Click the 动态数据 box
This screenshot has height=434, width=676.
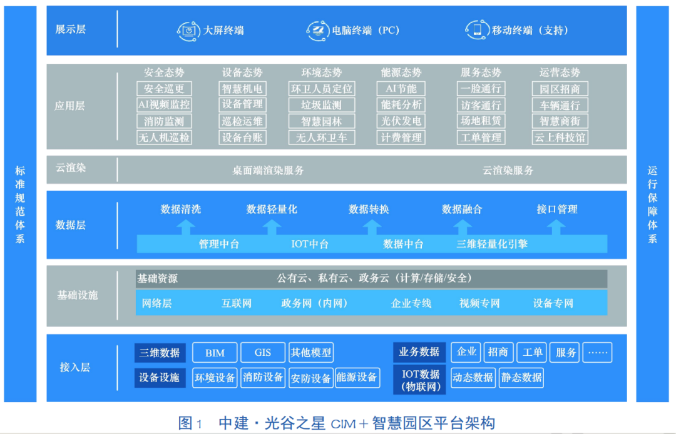(473, 378)
